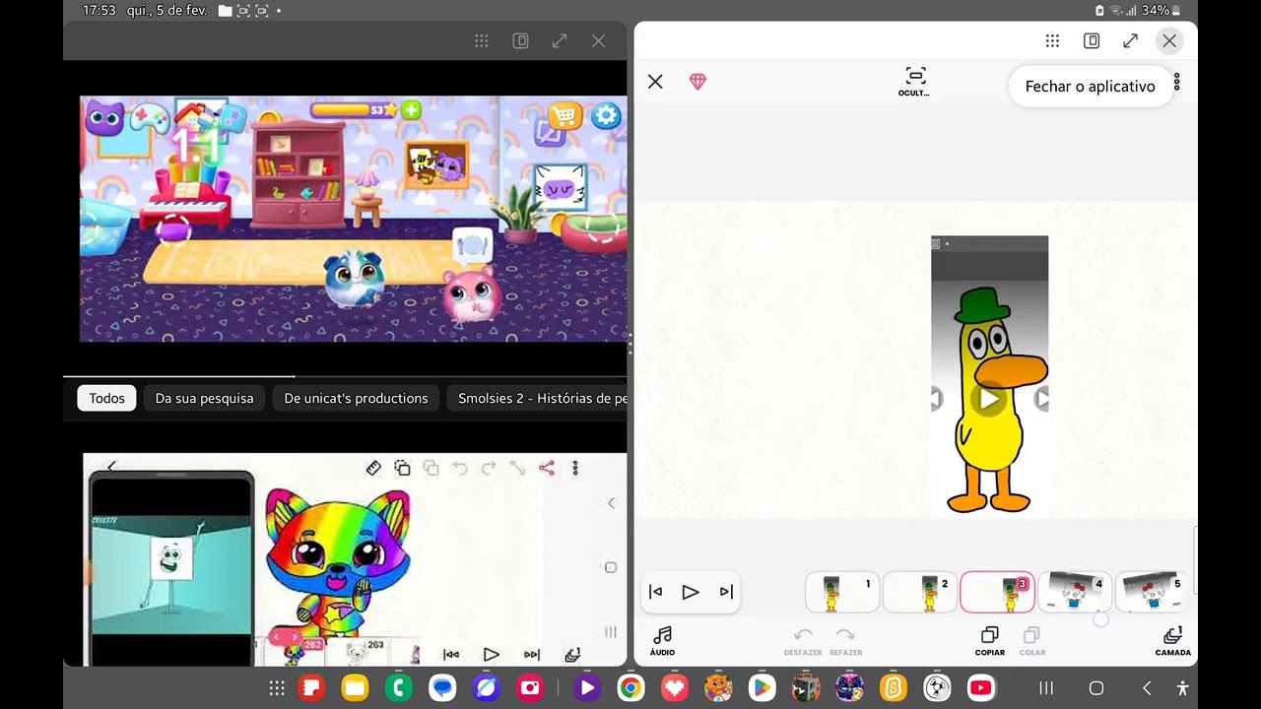
Task: Click the share icon in left video editor
Action: (x=547, y=469)
